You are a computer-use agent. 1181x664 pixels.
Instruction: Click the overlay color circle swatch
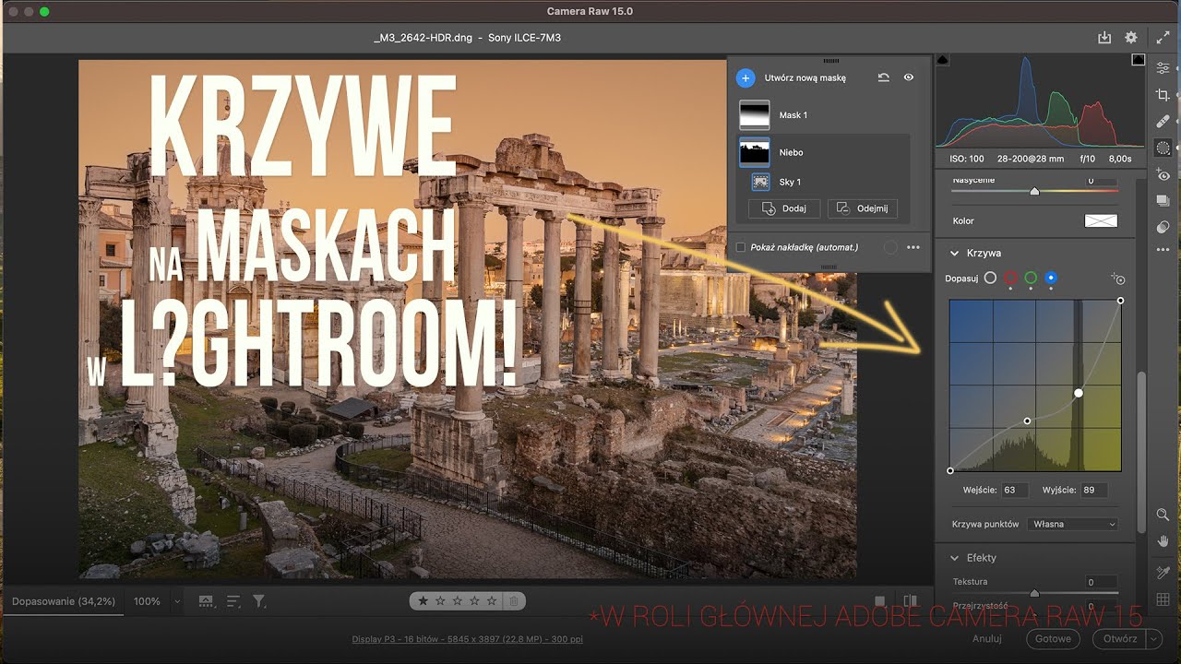click(889, 247)
